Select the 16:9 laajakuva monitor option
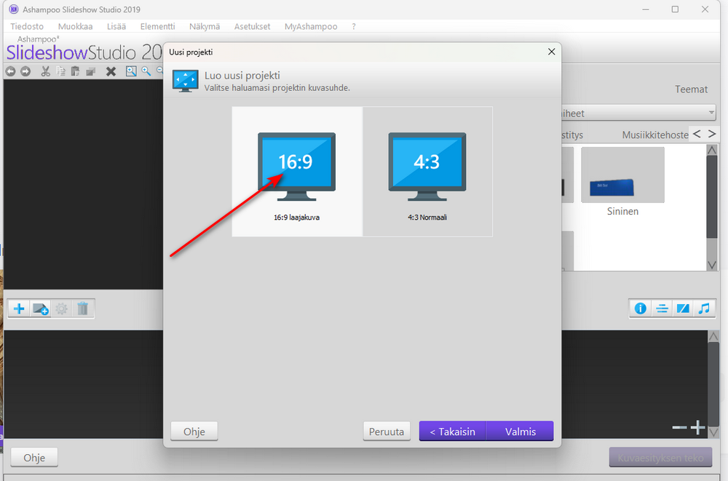 click(x=297, y=171)
